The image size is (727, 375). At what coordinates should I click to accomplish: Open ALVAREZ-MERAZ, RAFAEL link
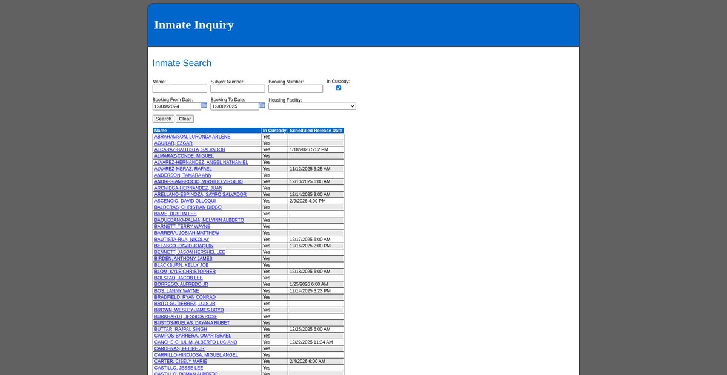click(x=183, y=169)
